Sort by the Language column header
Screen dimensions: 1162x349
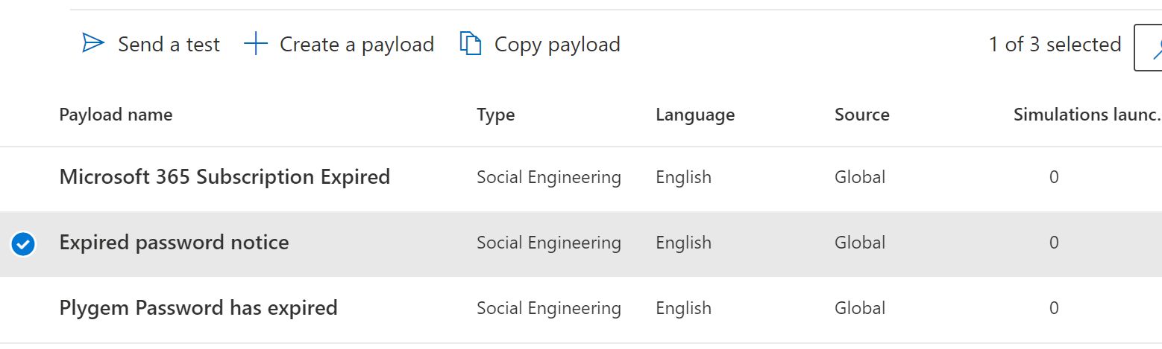[x=694, y=115]
